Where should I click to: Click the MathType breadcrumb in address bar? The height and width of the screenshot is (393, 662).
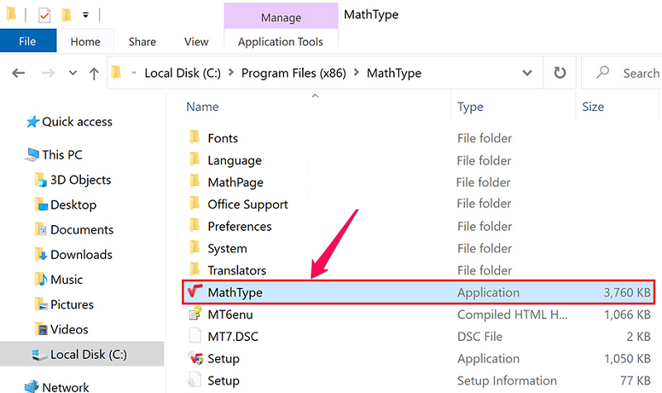click(x=394, y=73)
